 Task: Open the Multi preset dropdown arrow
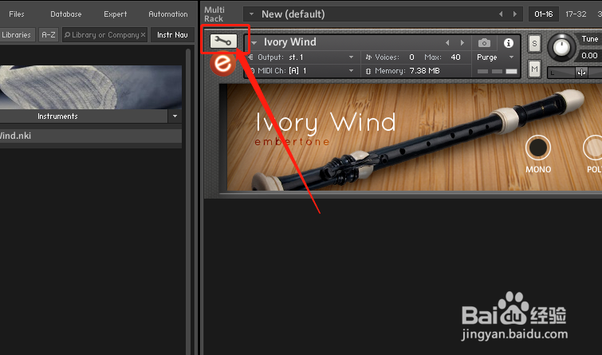[251, 14]
